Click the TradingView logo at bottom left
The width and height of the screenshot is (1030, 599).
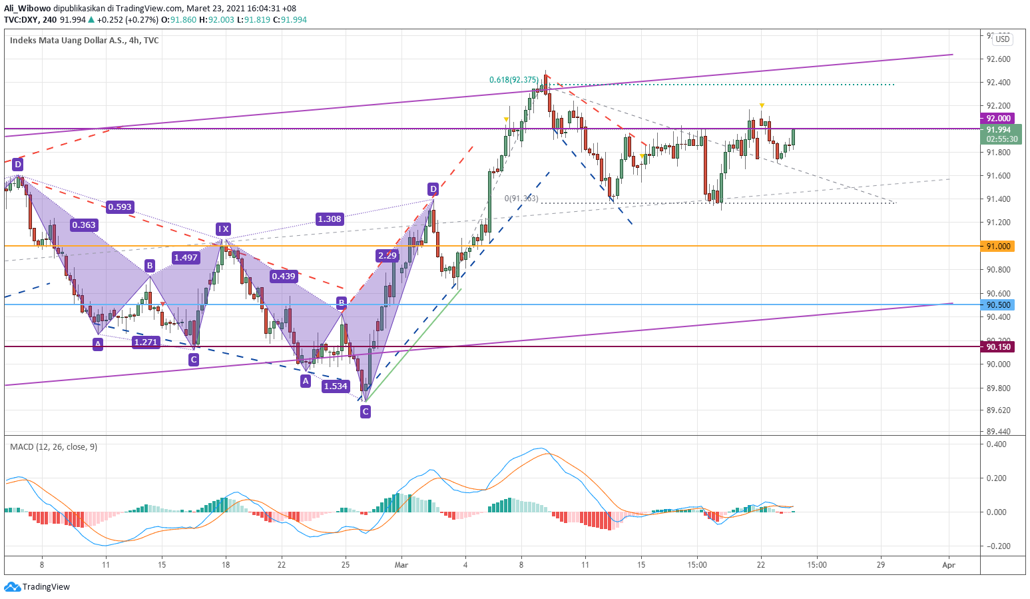37,587
